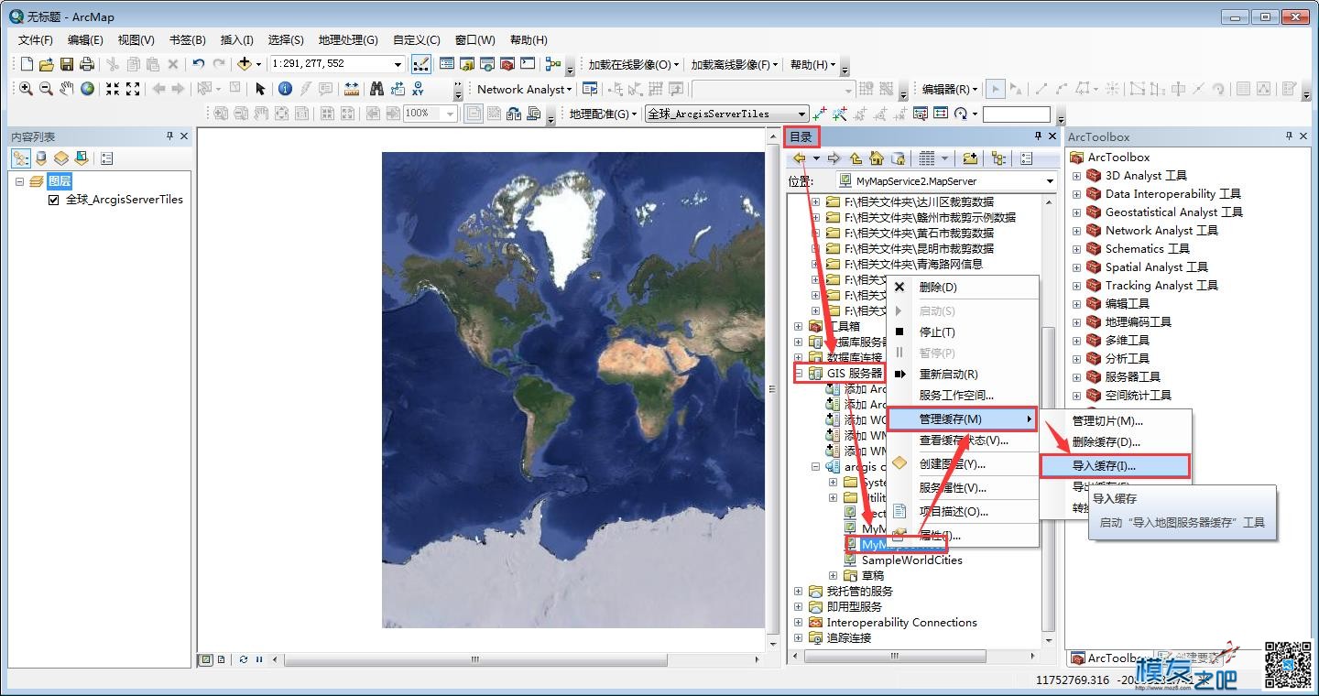
Task: Go to home folder in catalog
Action: (x=877, y=158)
